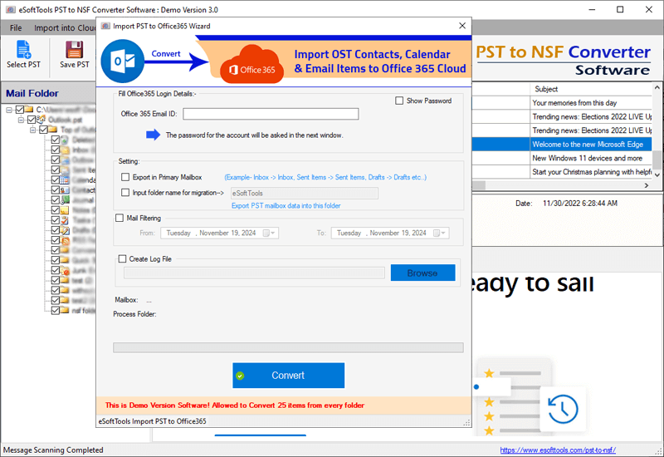
Task: Close the Import PST to Office365 wizard
Action: [462, 26]
